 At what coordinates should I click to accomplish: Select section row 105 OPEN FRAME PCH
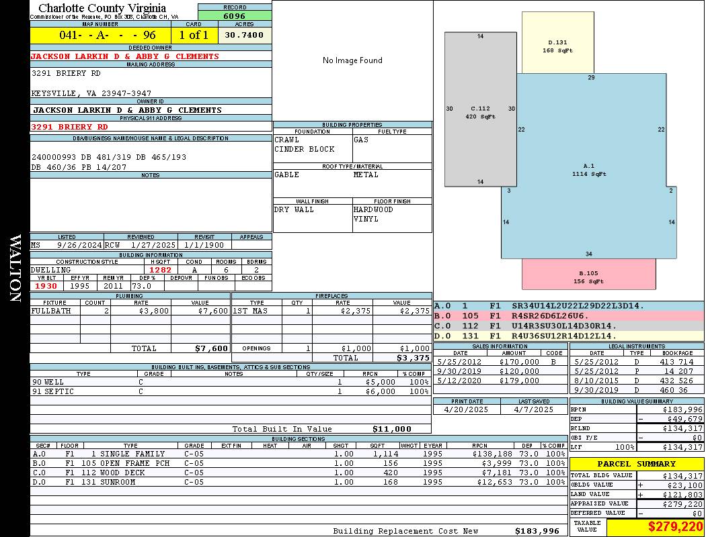tap(299, 463)
